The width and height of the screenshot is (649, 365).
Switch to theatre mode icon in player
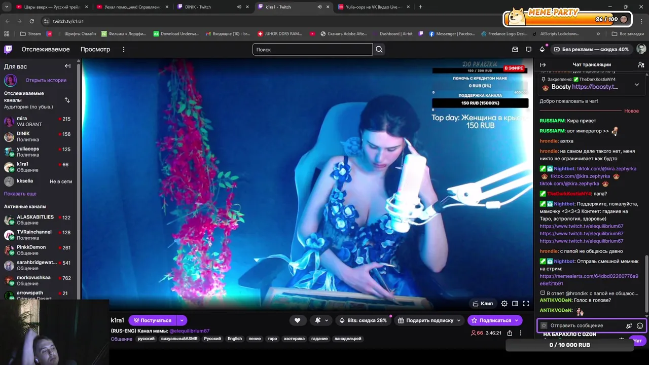click(x=515, y=304)
